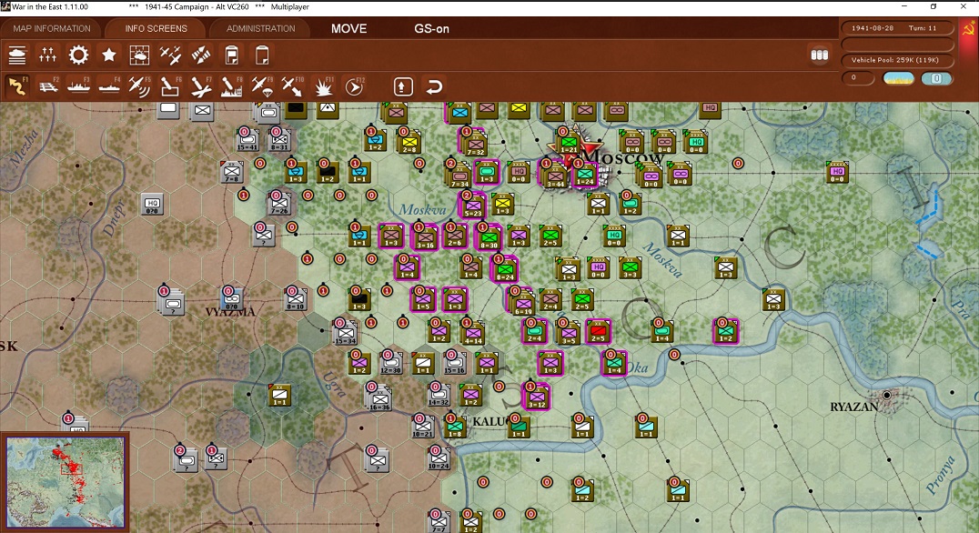Open the production gear icon
Viewport: 979px width, 533px height.
(78, 55)
